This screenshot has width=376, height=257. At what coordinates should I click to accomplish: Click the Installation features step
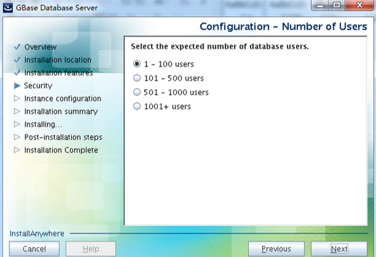tap(58, 73)
